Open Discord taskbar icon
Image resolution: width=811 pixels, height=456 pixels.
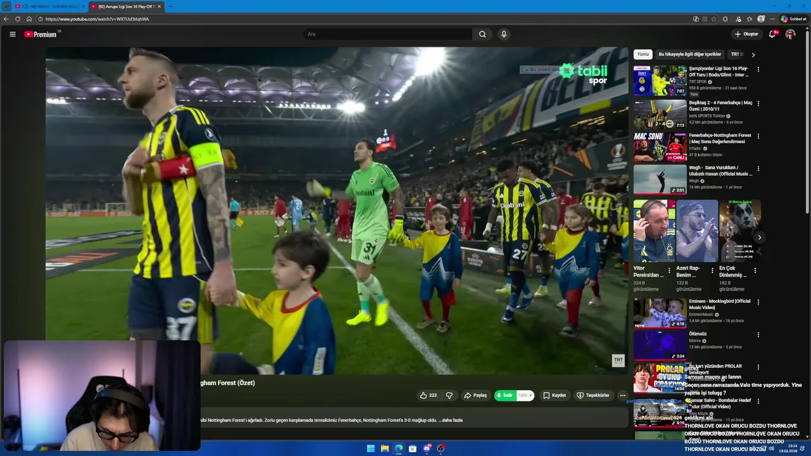(426, 448)
